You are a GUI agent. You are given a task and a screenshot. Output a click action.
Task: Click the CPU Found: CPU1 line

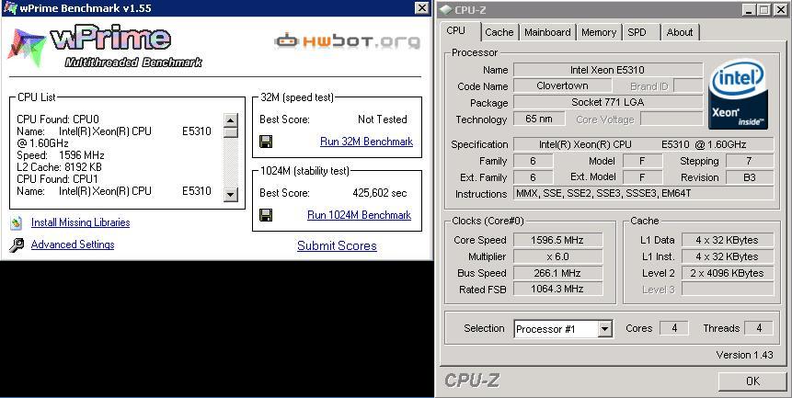coord(58,179)
